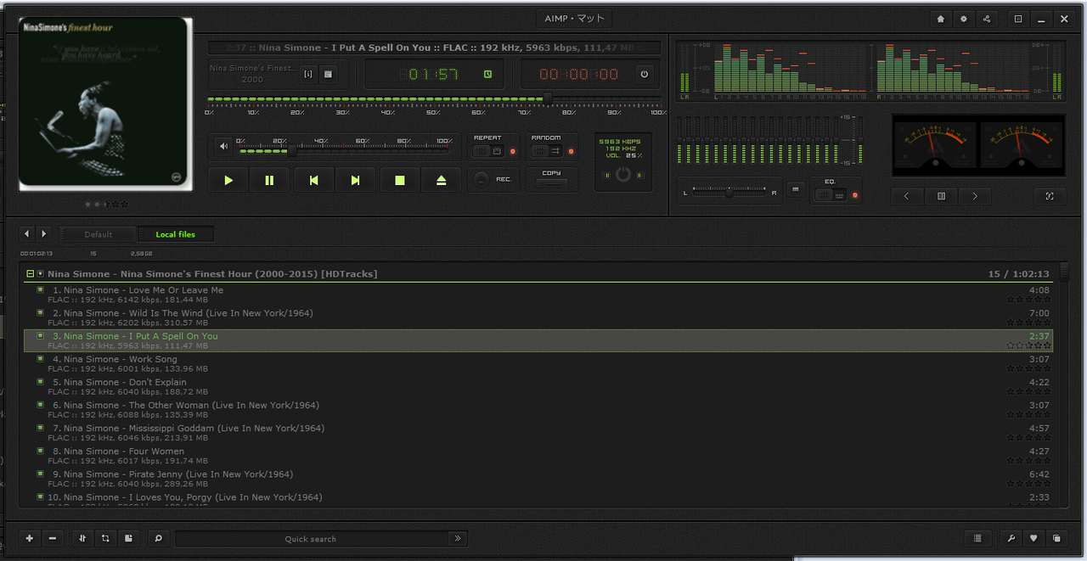Open the visualization list middle button
Viewport: 1087px width, 561px height.
pos(941,196)
